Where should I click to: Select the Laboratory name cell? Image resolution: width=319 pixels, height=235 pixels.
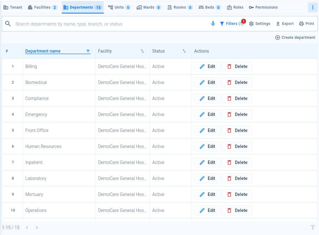(x=59, y=178)
